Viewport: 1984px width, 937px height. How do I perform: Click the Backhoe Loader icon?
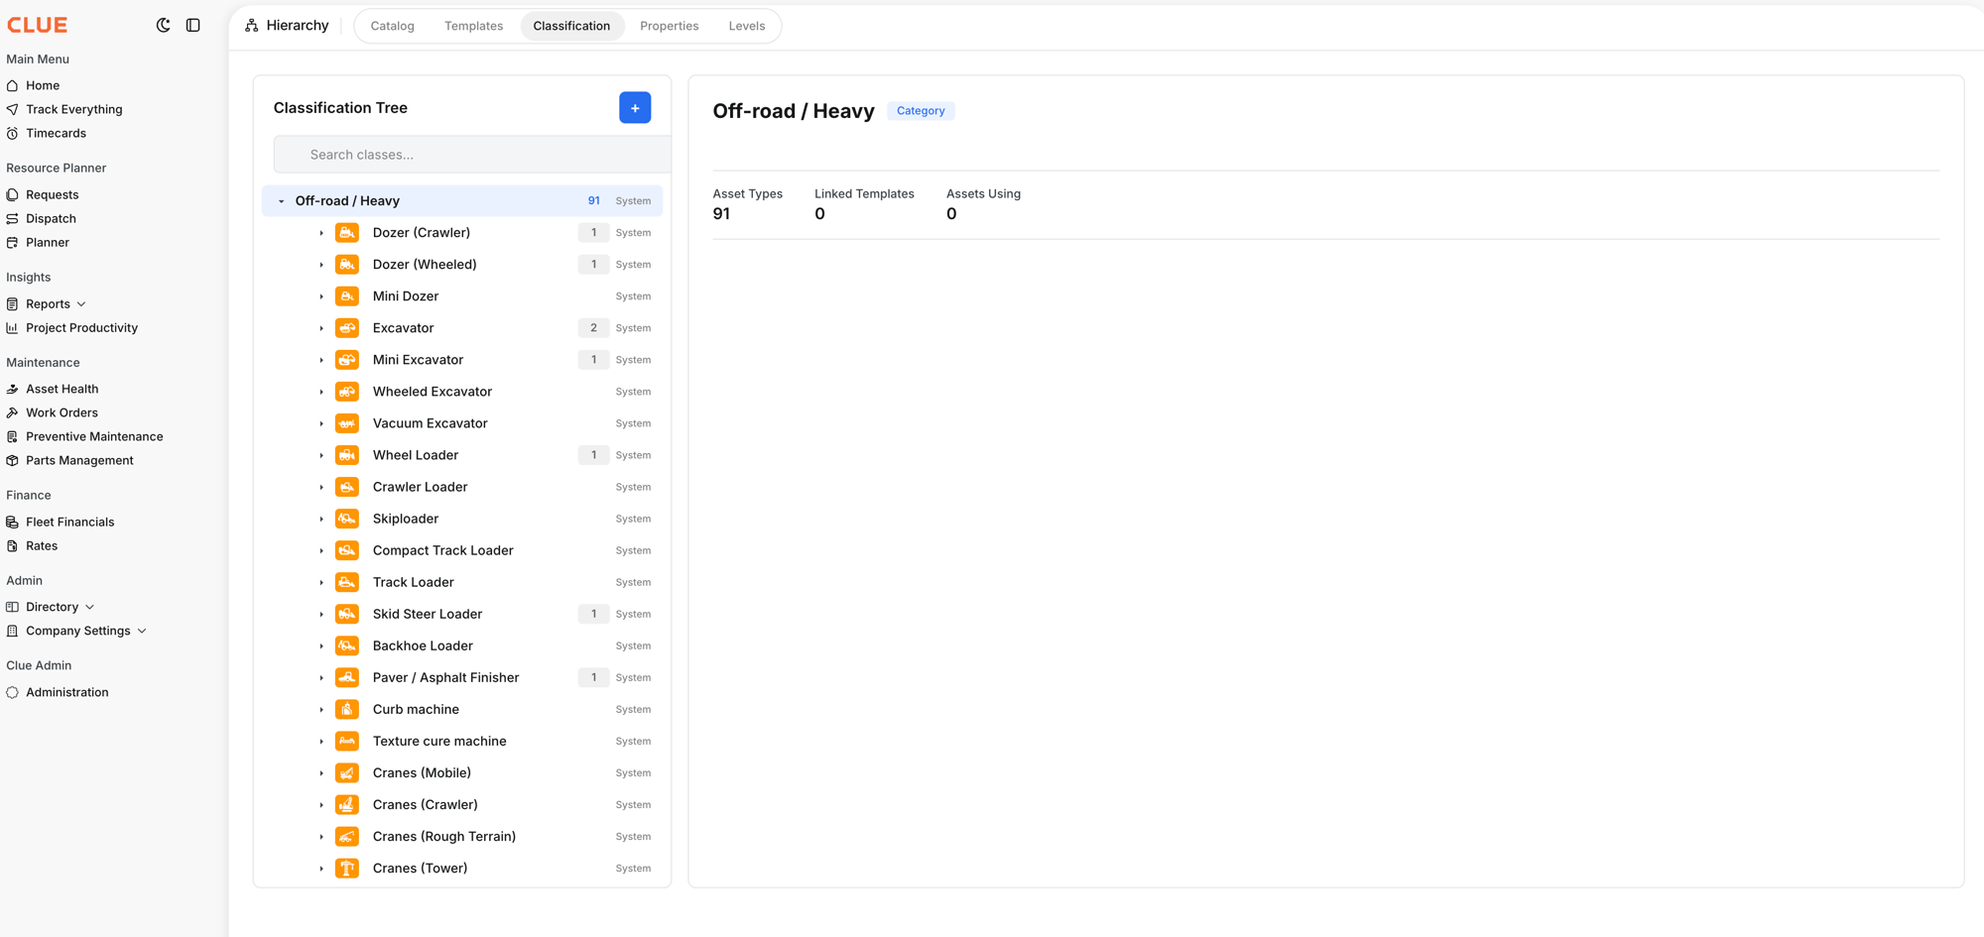(x=347, y=644)
